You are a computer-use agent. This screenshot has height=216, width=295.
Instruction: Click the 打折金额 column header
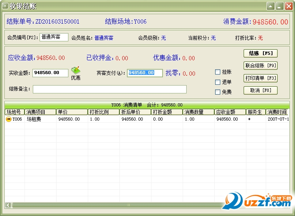tap(167, 112)
